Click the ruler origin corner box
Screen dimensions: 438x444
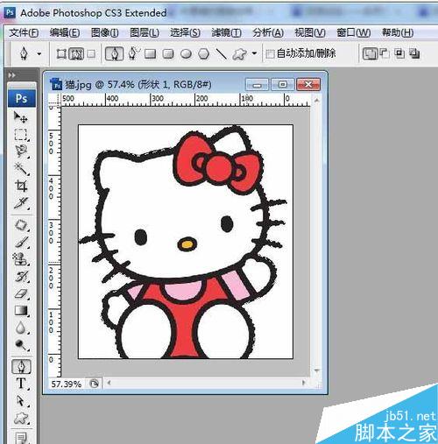coord(54,100)
